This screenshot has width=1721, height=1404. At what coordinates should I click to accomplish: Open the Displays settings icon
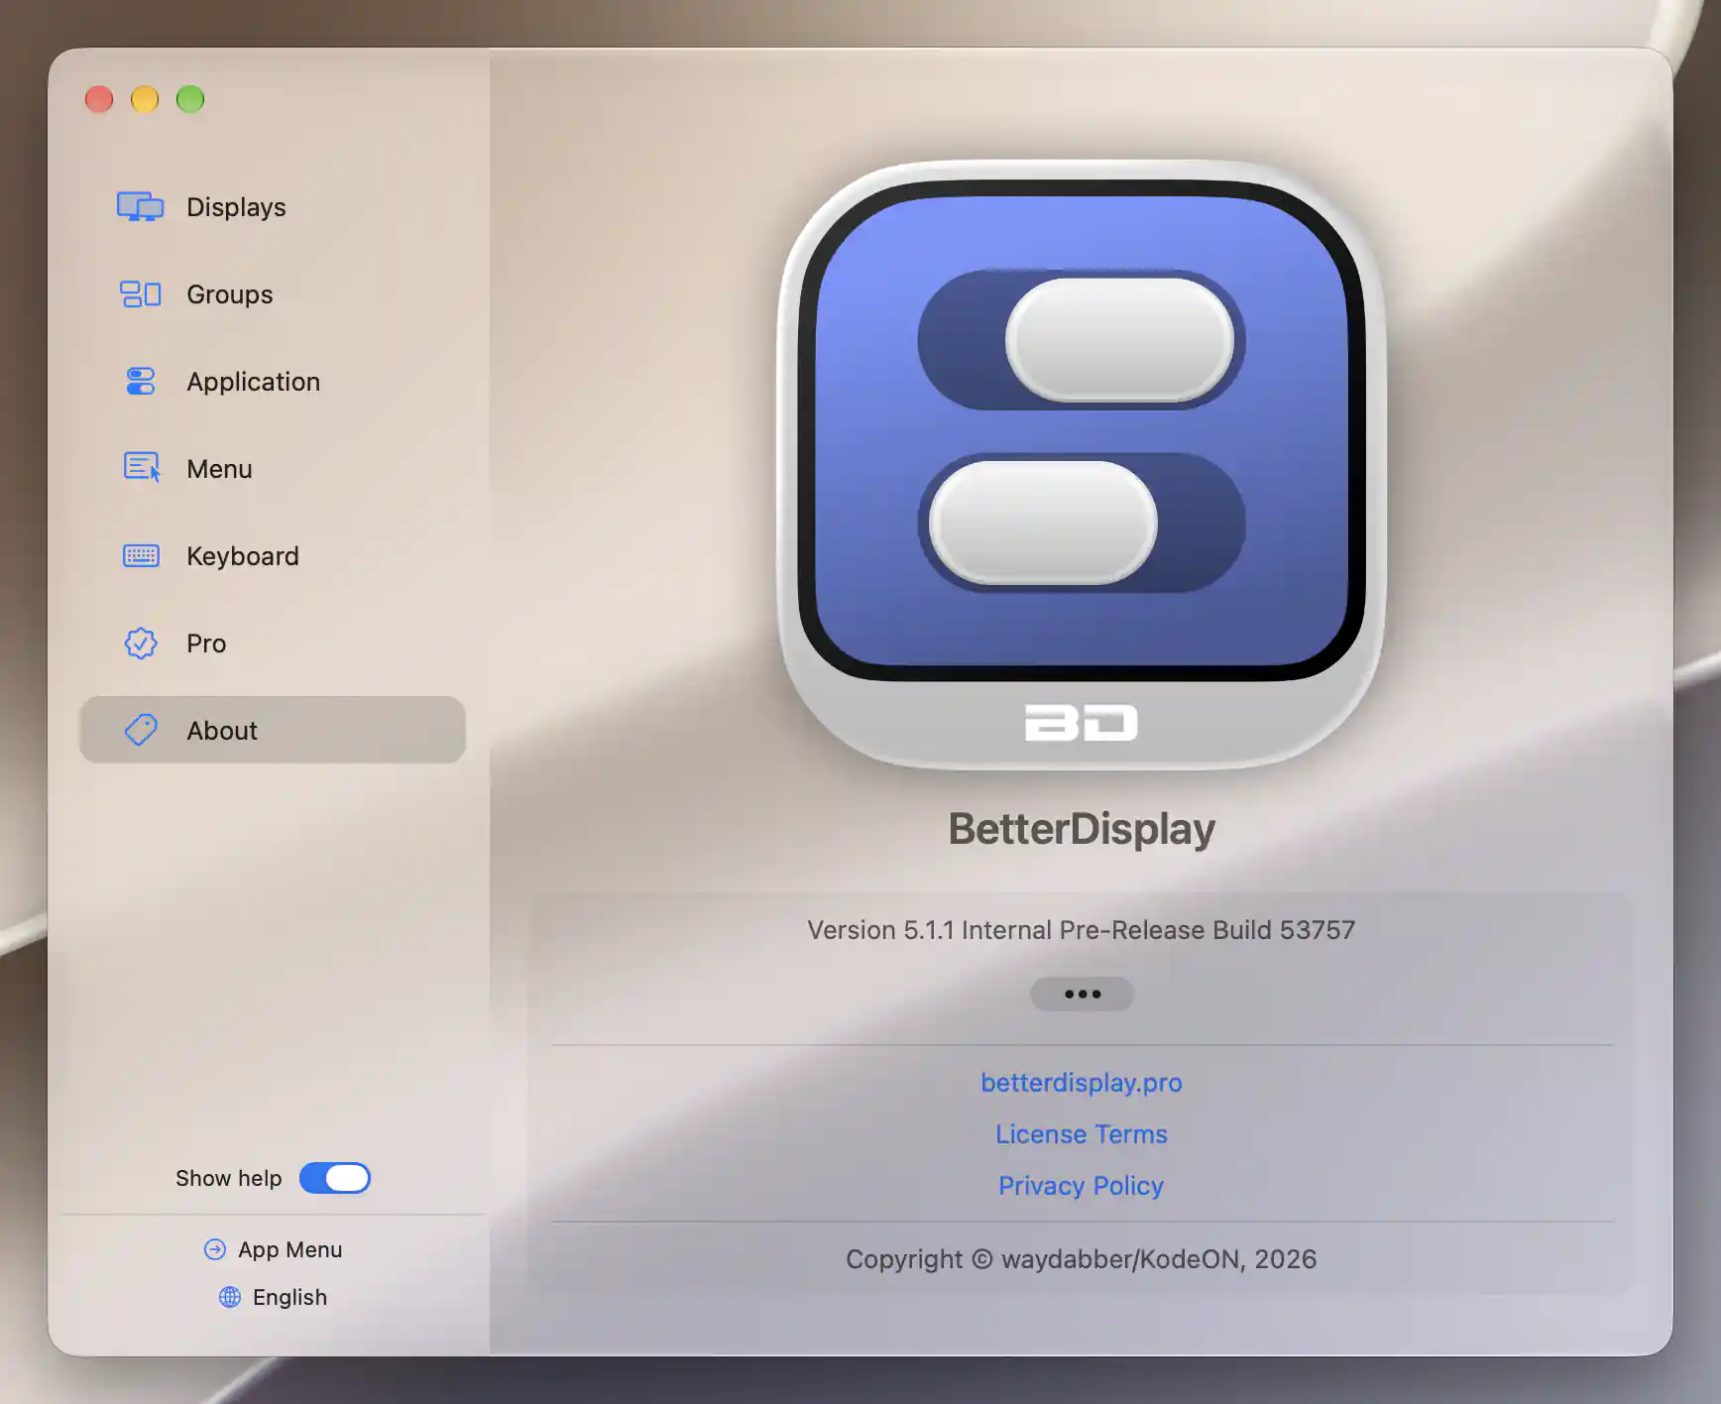140,206
